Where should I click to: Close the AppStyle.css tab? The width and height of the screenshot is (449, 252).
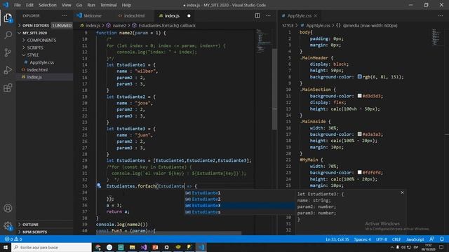coord(316,15)
